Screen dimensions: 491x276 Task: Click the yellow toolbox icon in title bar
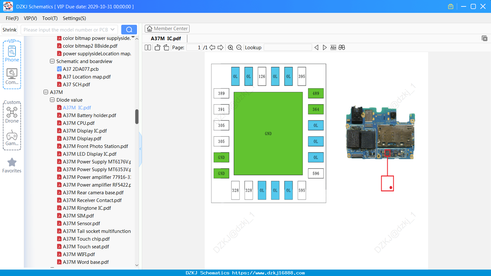[451, 6]
